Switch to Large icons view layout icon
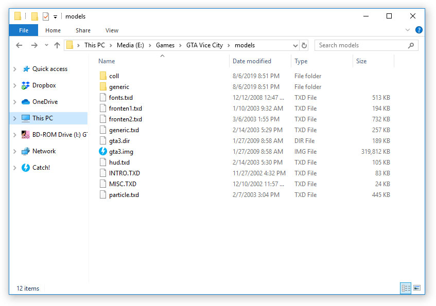Screen dimensions: 436x306 (x=416, y=288)
